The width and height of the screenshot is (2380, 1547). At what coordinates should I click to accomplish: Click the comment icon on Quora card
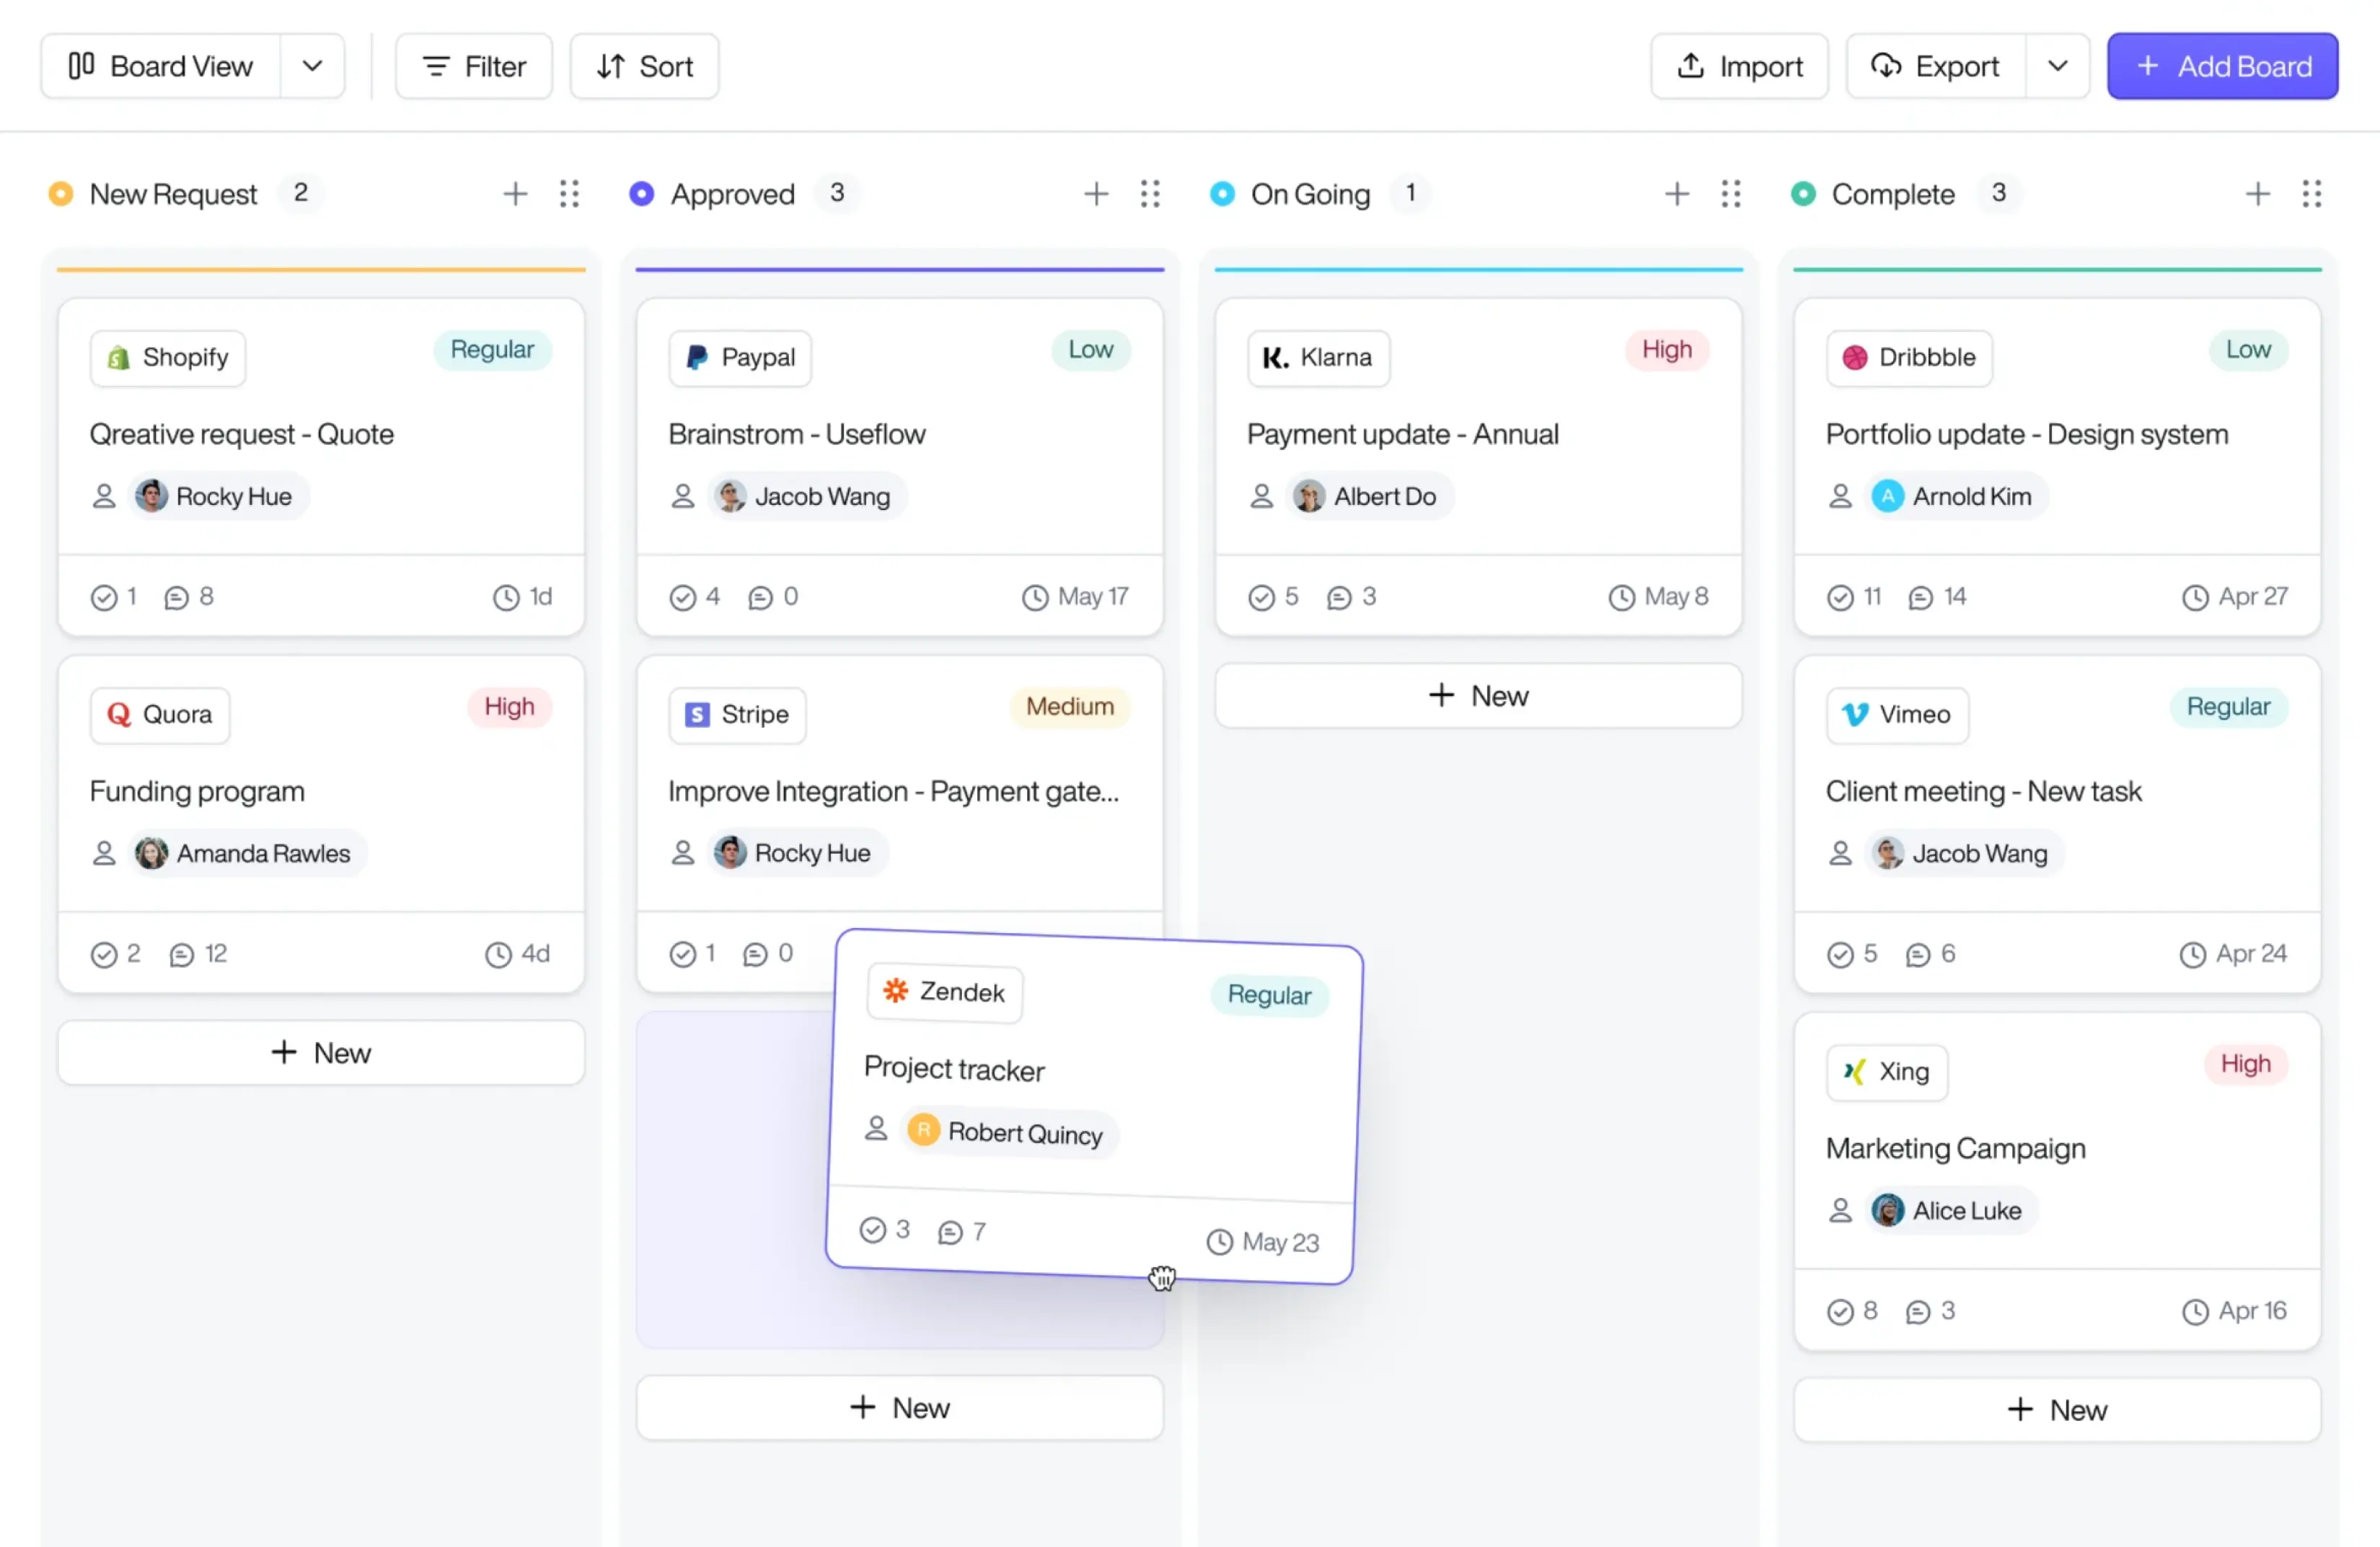point(181,954)
